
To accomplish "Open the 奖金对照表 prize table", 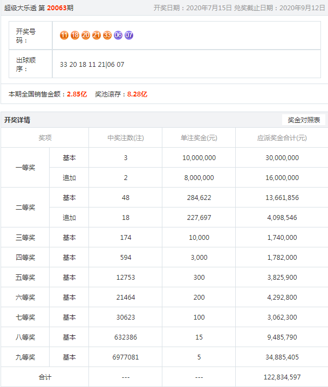I will point(304,120).
